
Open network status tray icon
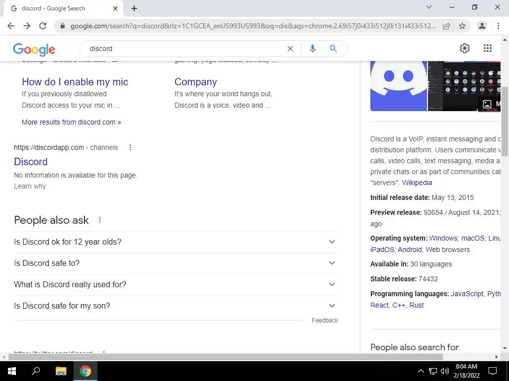click(433, 371)
